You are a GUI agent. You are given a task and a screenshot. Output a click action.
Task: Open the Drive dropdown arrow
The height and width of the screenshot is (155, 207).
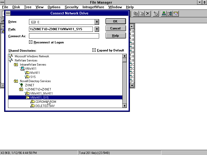point(97,22)
